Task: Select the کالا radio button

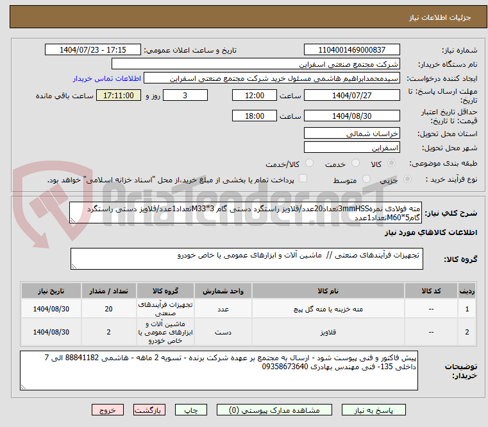Action: click(392, 163)
